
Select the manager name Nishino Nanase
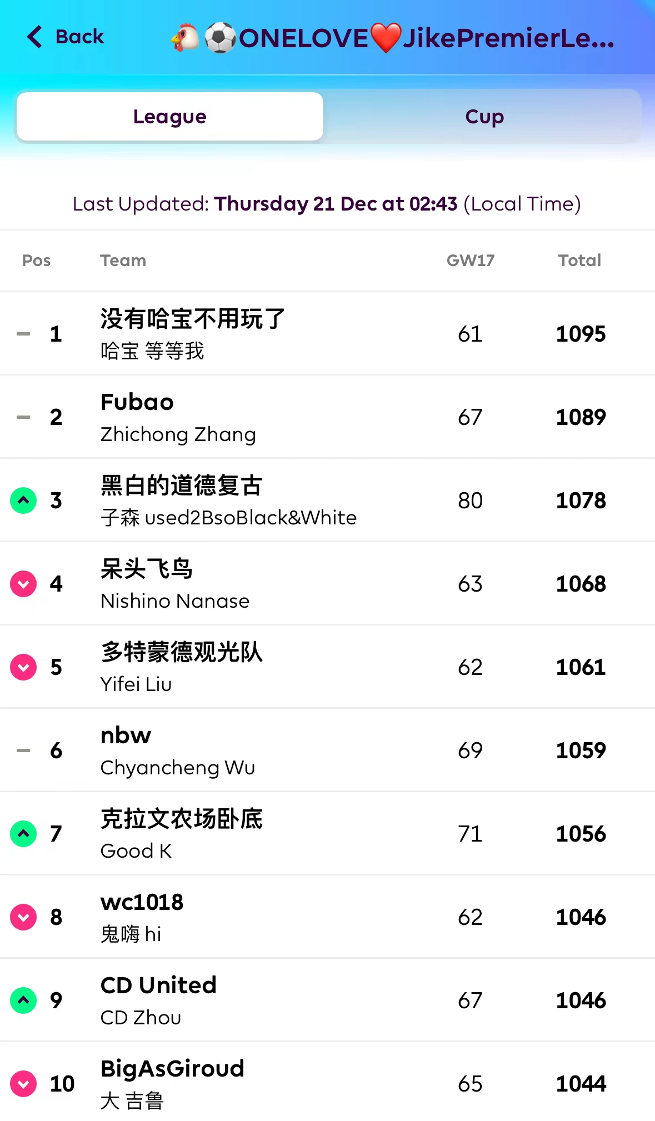[175, 601]
